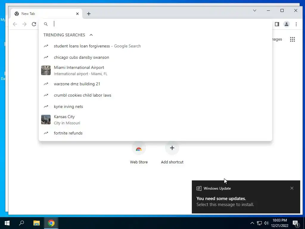Image resolution: width=305 pixels, height=229 pixels.
Task: Maximize the Chrome window
Action: pyautogui.click(x=282, y=10)
